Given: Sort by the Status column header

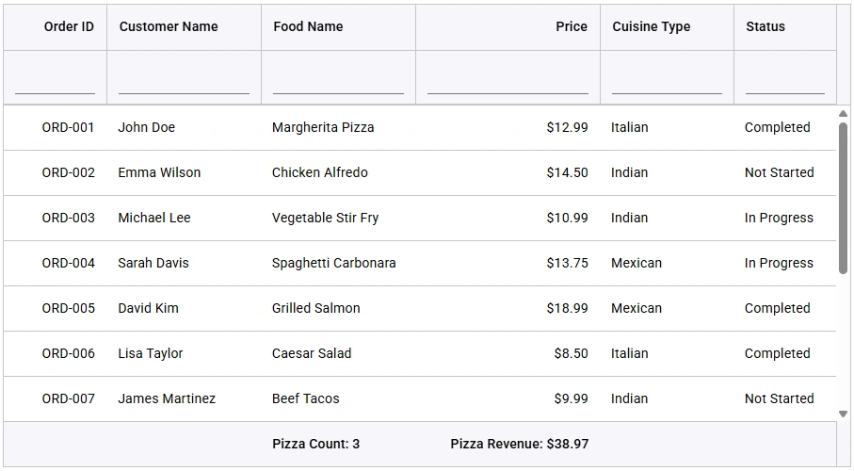Looking at the screenshot, I should pos(765,26).
